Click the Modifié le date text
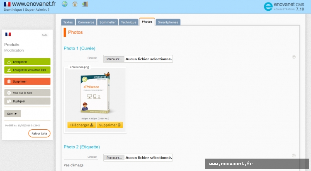Image resolution: width=311 pixels, height=171 pixels. tap(22, 126)
